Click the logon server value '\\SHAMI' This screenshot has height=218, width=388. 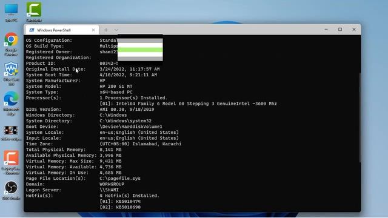coord(109,190)
